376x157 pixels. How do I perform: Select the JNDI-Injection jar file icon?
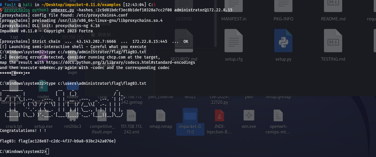click(220, 115)
